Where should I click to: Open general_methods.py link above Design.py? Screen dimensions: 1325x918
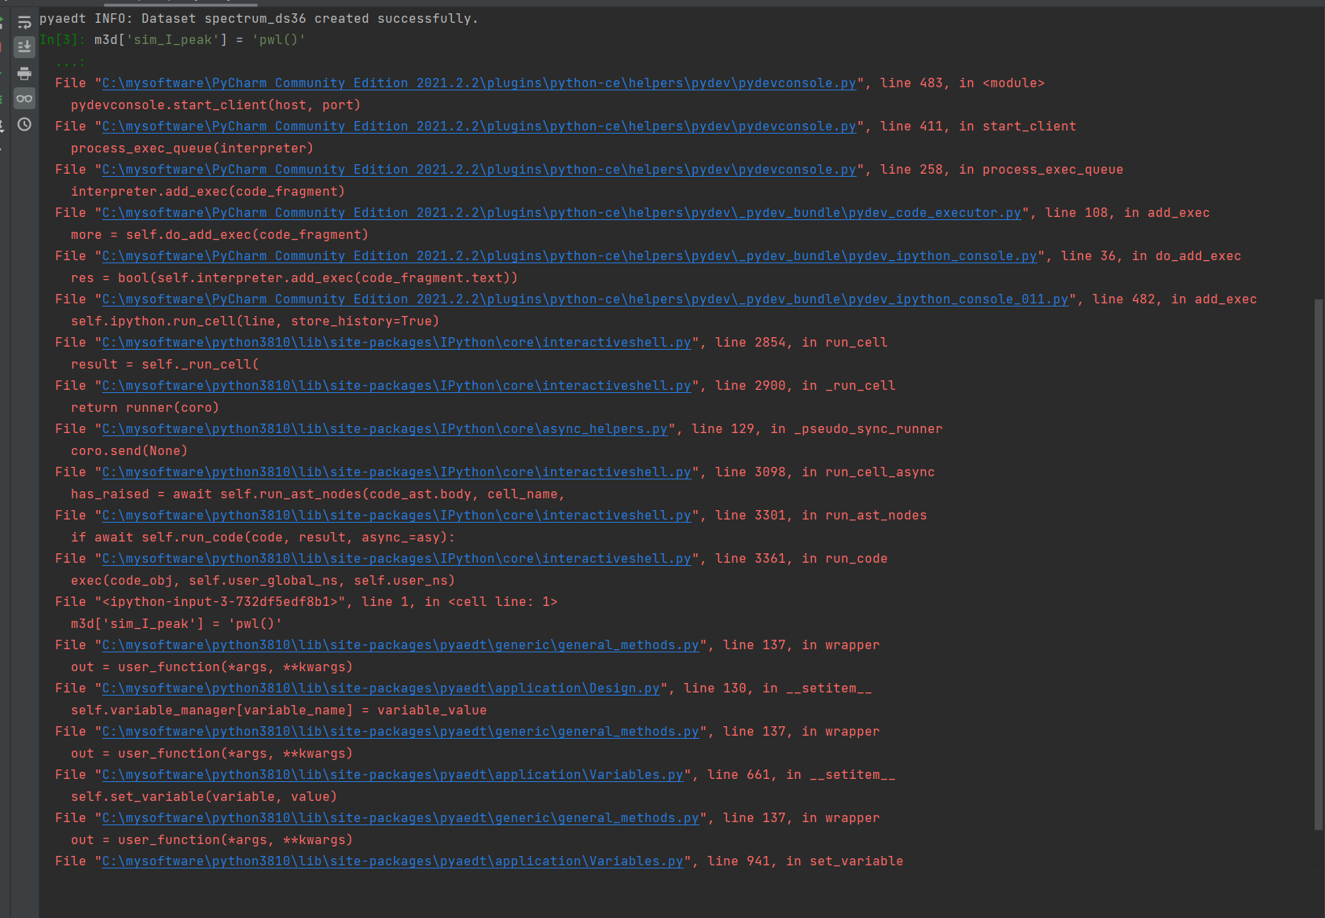[400, 645]
